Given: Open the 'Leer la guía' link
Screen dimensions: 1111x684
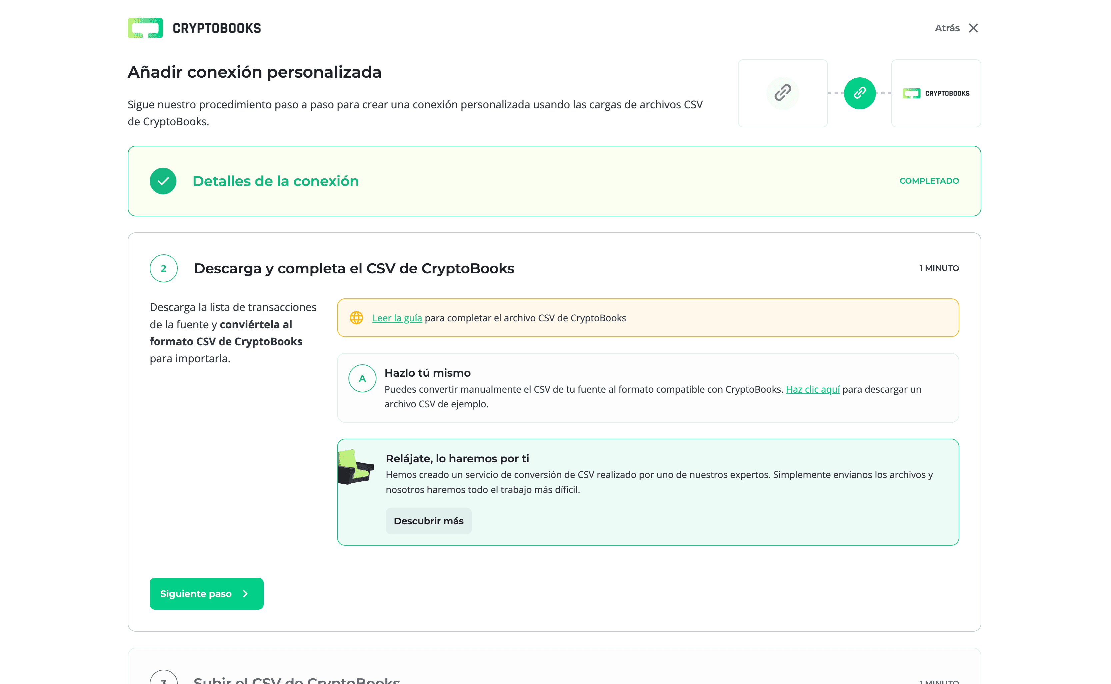Looking at the screenshot, I should pyautogui.click(x=397, y=318).
